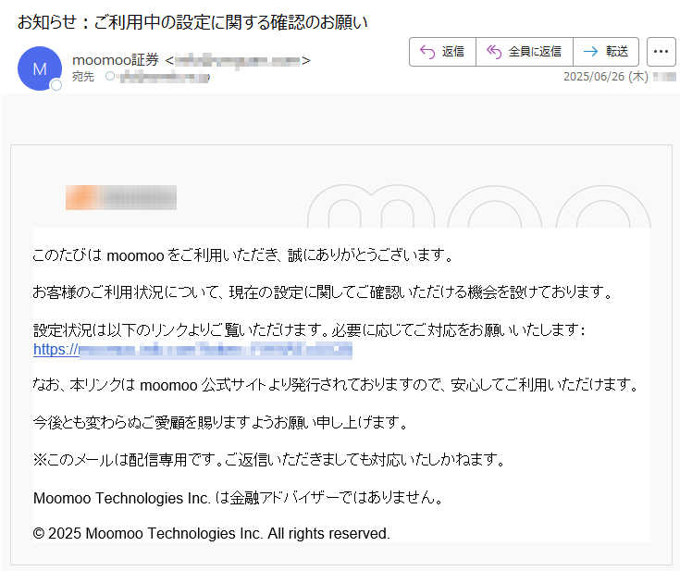
Task: Click the email subject お知らせ：ご利用中の設定に関する確認のお願い
Action: click(192, 21)
